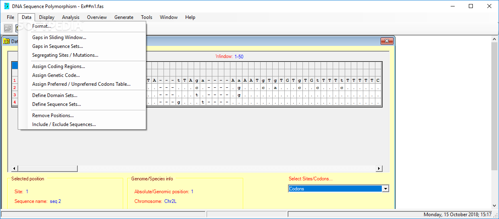Select sequence row number 4
This screenshot has width=499, height=219.
click(14, 102)
